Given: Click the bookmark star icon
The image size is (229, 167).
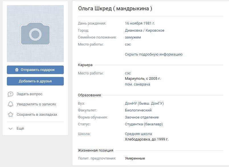Looking at the screenshot, I should [x=11, y=115].
